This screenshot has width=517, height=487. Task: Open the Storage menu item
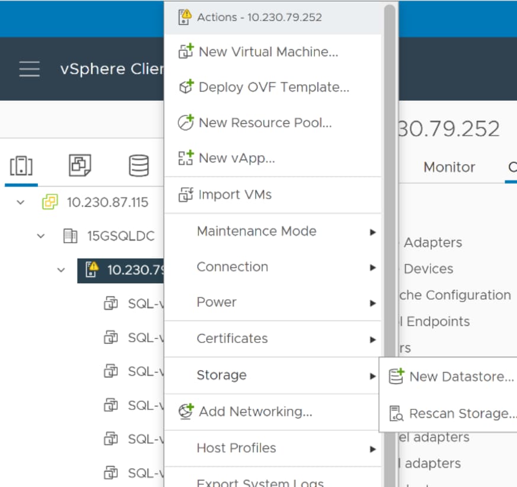(272, 375)
